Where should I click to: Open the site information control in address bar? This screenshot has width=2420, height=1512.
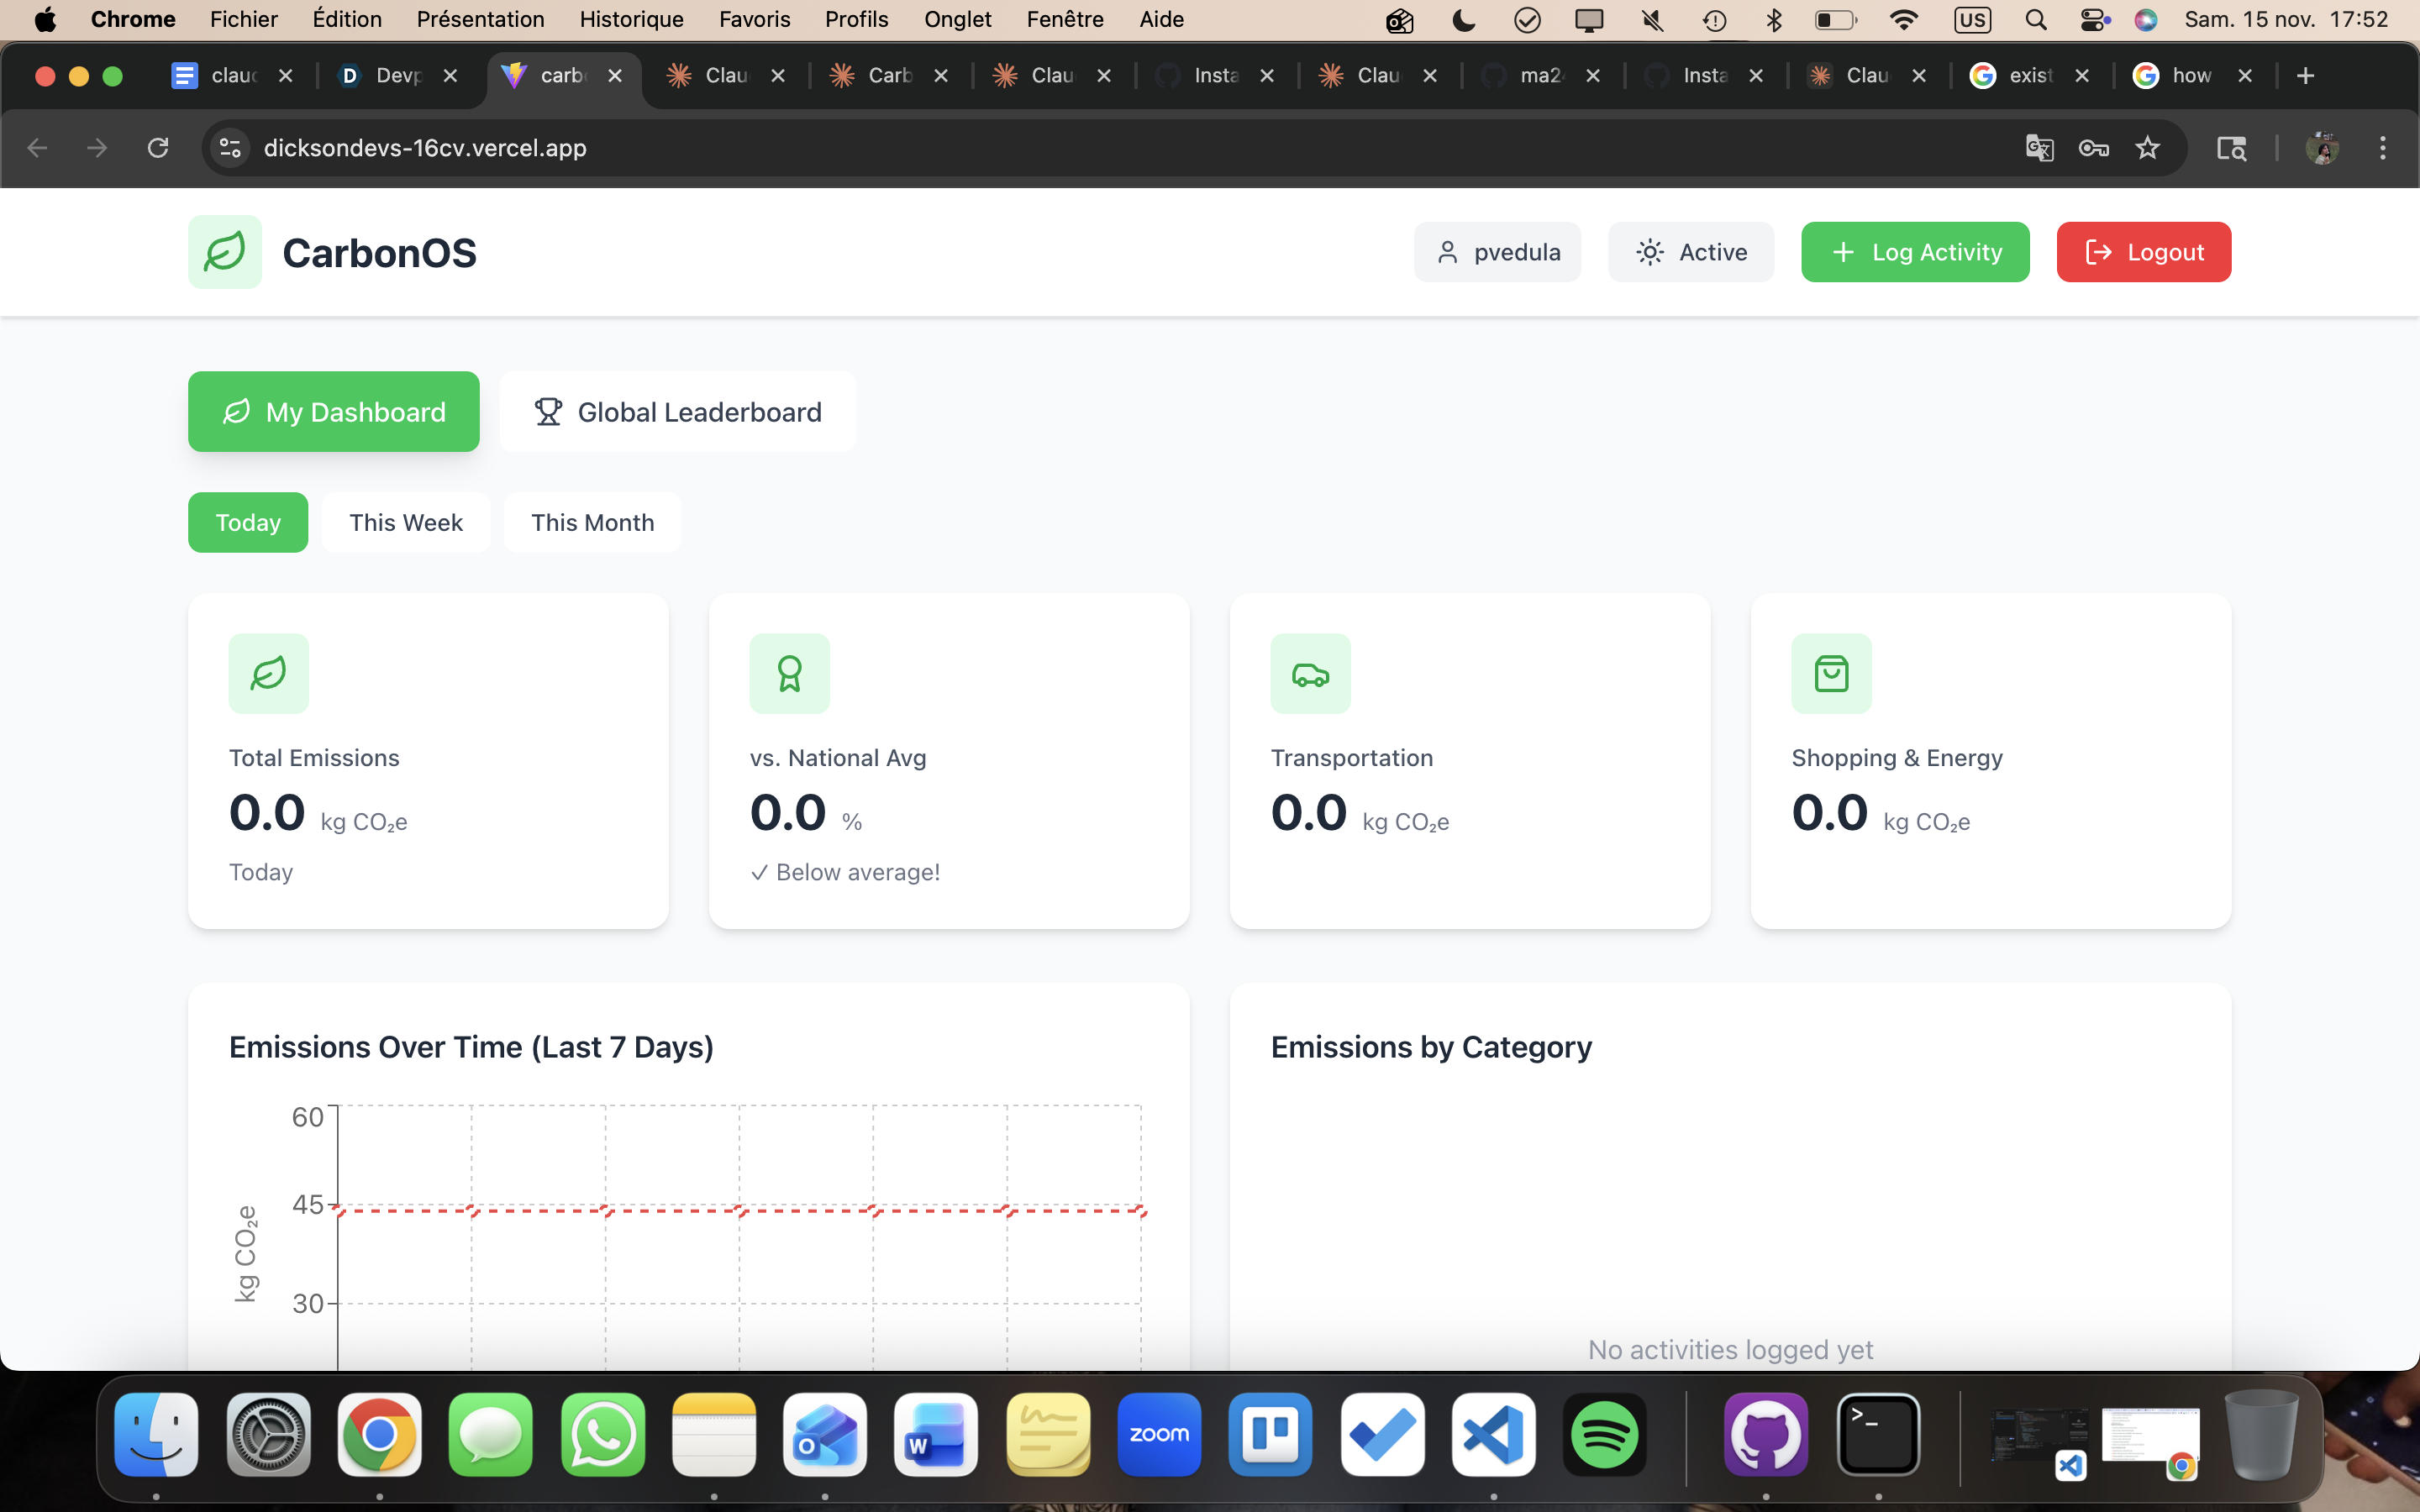(x=230, y=148)
